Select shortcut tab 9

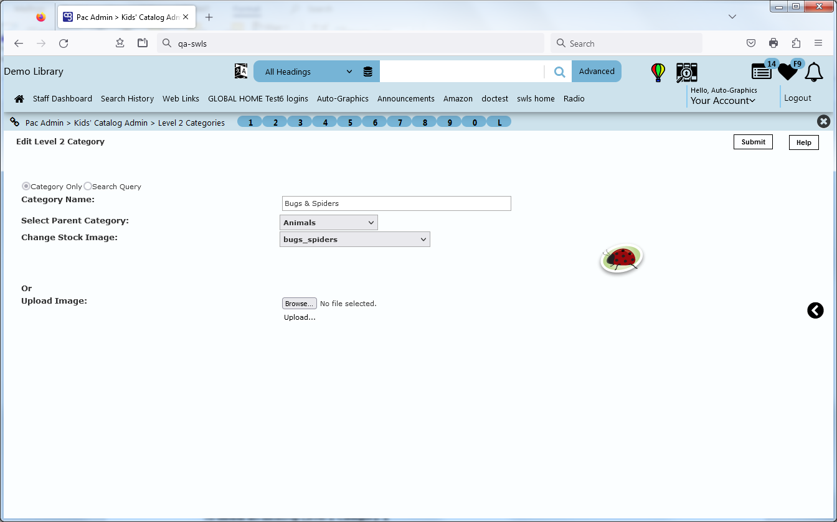click(x=450, y=122)
